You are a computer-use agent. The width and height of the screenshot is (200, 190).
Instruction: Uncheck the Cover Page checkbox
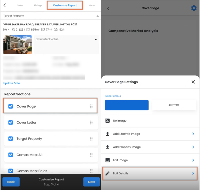[x=11, y=106]
